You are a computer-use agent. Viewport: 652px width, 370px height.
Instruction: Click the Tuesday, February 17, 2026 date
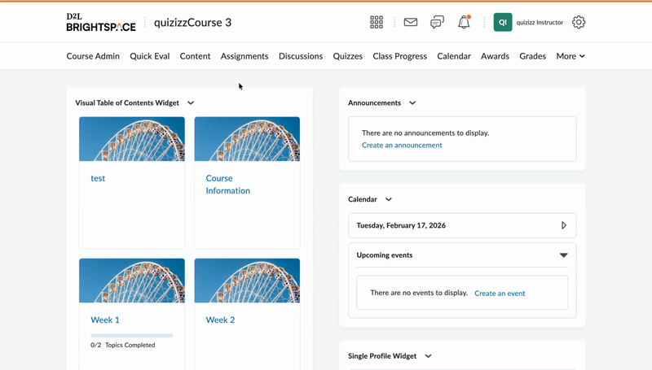tap(401, 225)
